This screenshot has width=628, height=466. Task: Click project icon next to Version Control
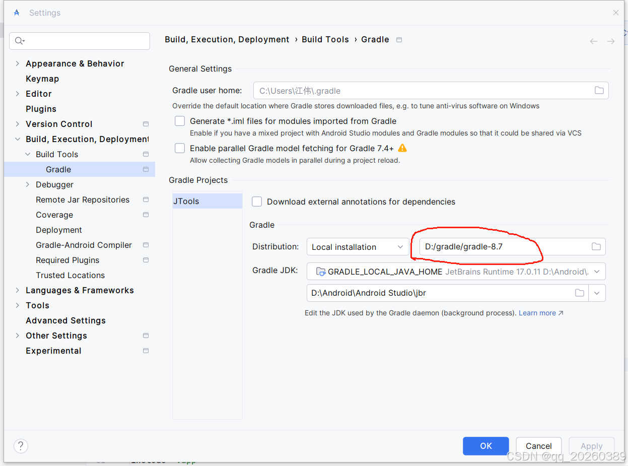146,124
